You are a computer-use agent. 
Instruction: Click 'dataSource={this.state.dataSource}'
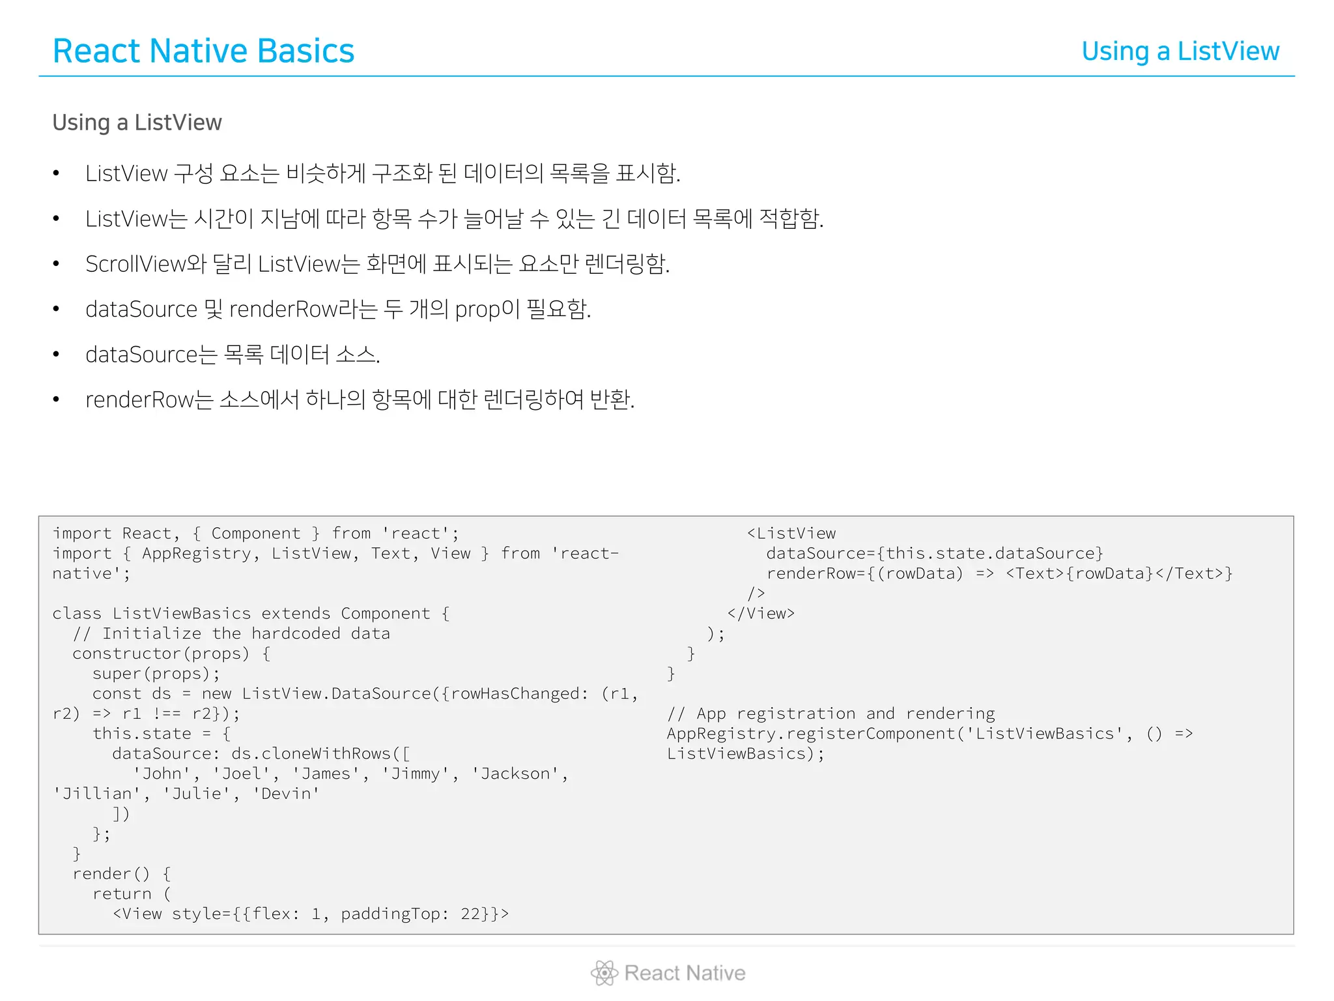(935, 553)
